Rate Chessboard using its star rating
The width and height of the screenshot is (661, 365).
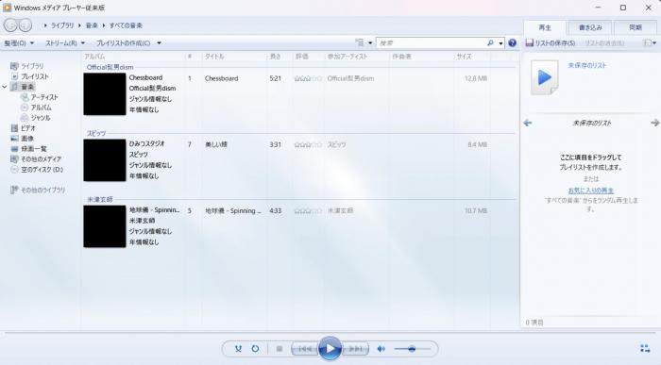point(308,78)
